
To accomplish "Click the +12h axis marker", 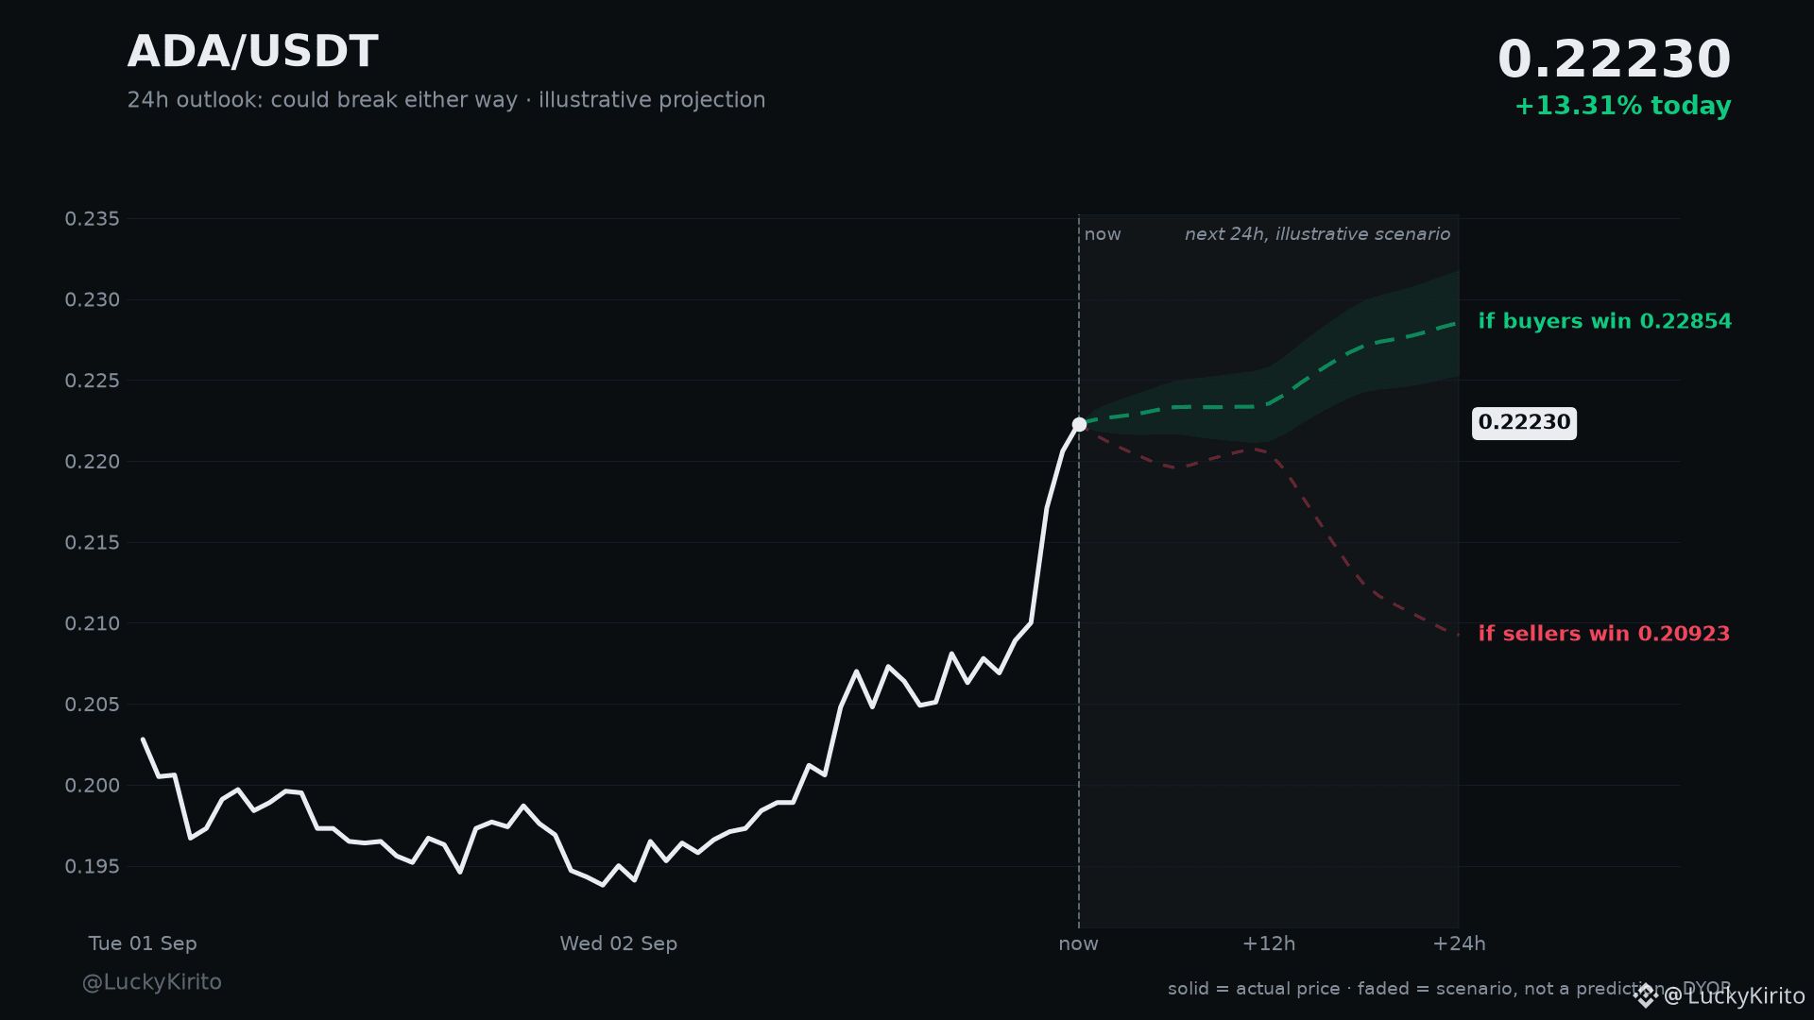I will (x=1269, y=943).
